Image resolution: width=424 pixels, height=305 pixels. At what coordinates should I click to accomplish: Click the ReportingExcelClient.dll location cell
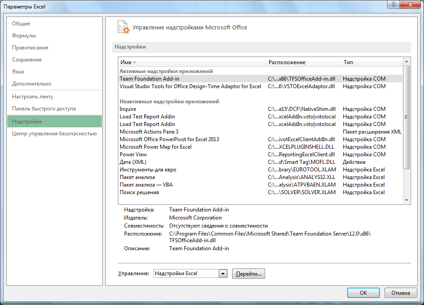pos(301,154)
